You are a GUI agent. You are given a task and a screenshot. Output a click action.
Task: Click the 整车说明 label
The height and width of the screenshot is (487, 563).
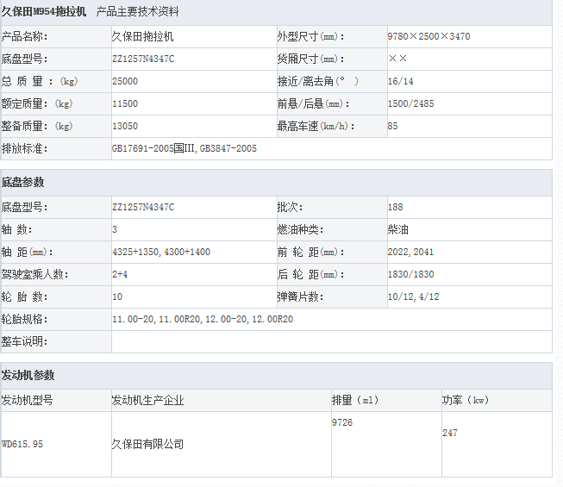click(24, 341)
